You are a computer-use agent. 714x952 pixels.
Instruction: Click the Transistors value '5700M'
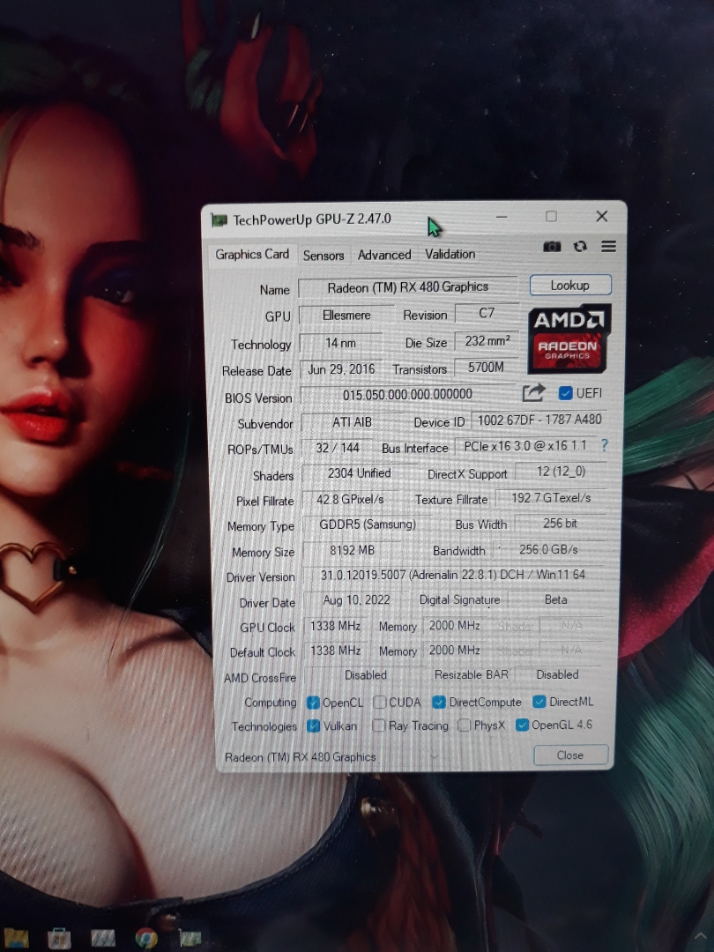click(487, 368)
